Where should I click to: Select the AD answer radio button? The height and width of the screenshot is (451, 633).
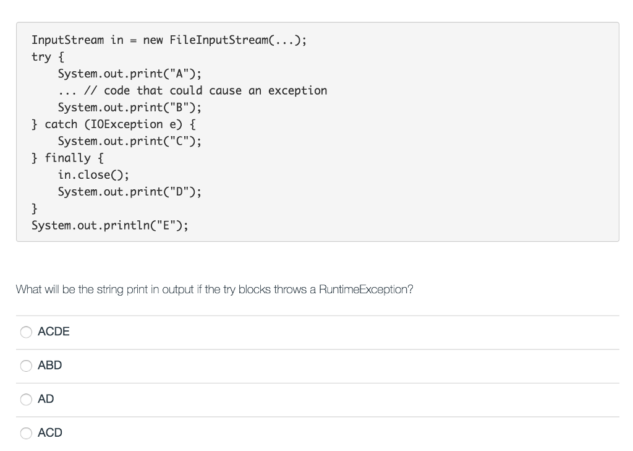pyautogui.click(x=26, y=399)
